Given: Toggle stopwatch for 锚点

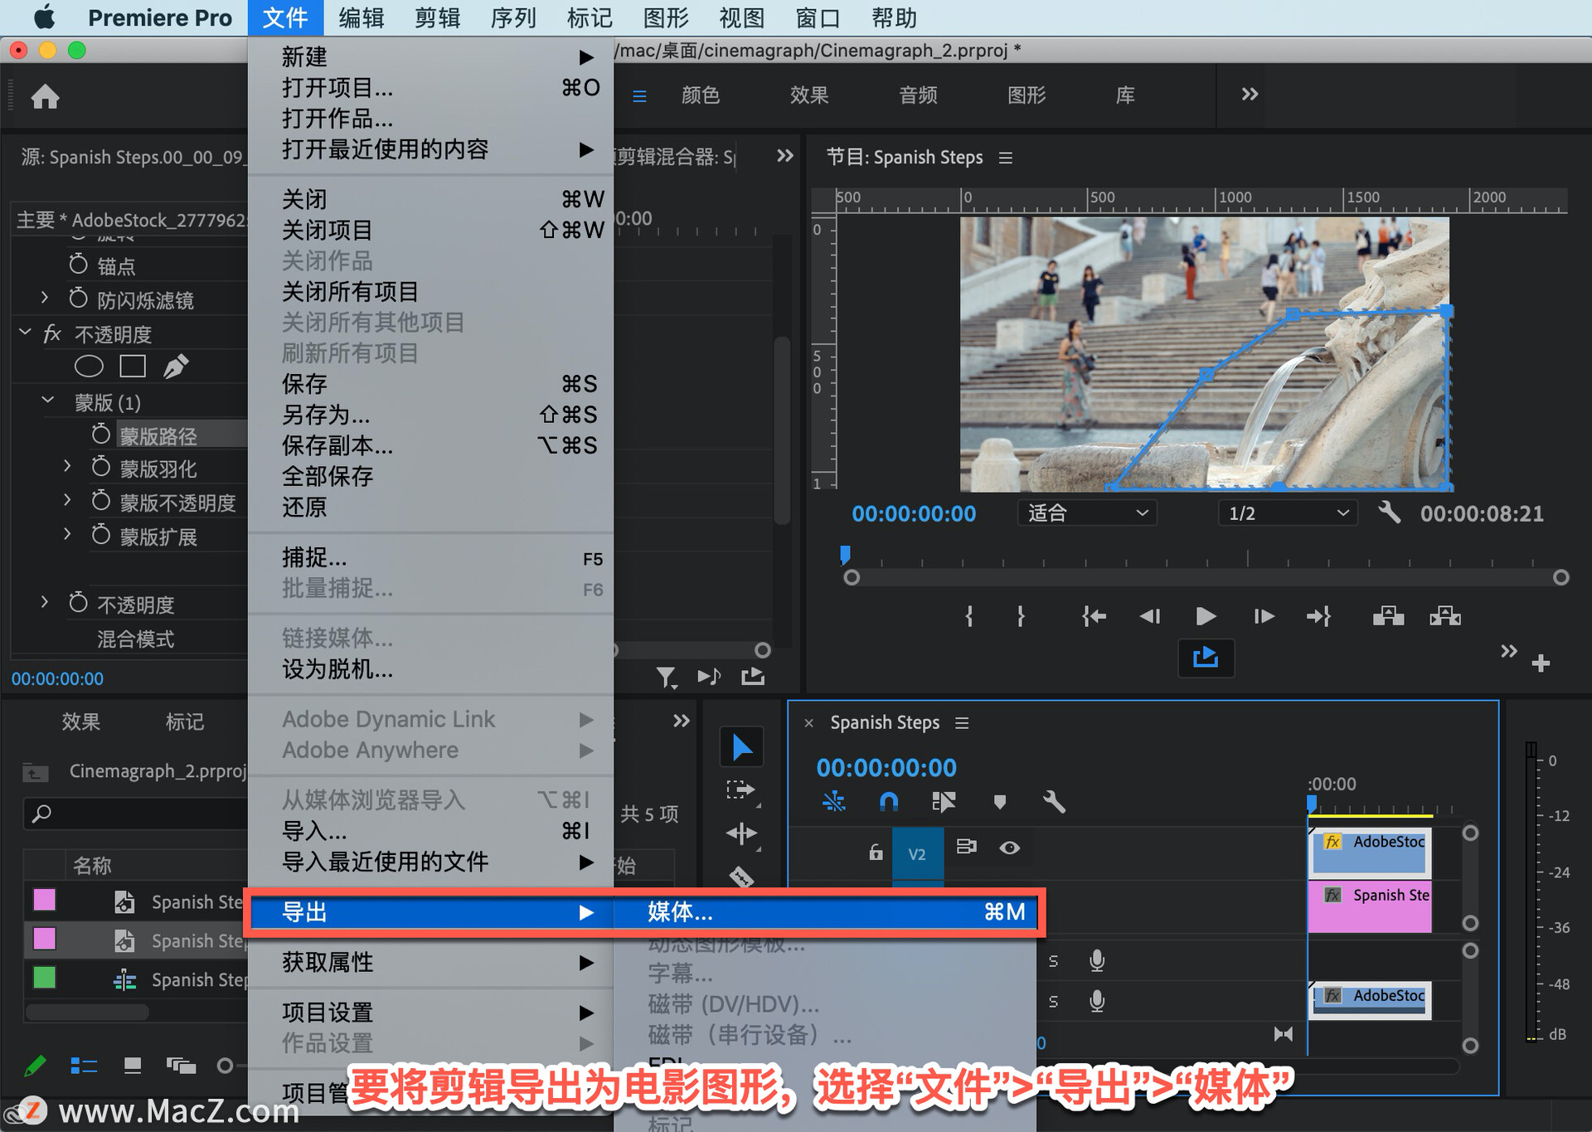Looking at the screenshot, I should coord(78,265).
